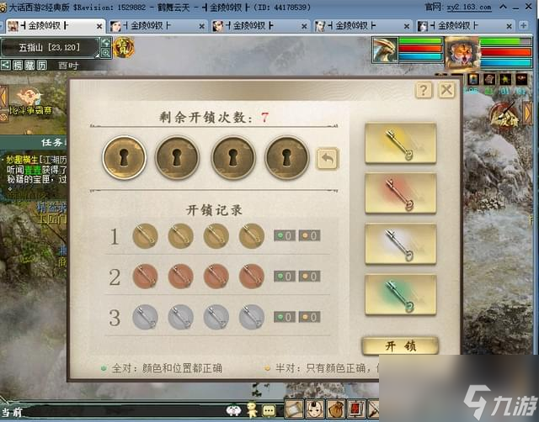Open the xy2.163.com official website link

coord(469,8)
